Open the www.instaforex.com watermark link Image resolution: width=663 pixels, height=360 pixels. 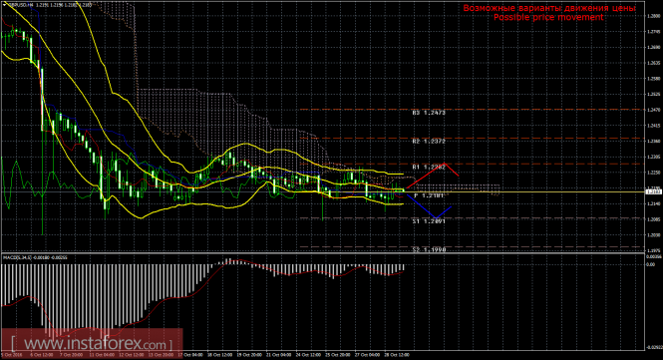[x=92, y=343]
